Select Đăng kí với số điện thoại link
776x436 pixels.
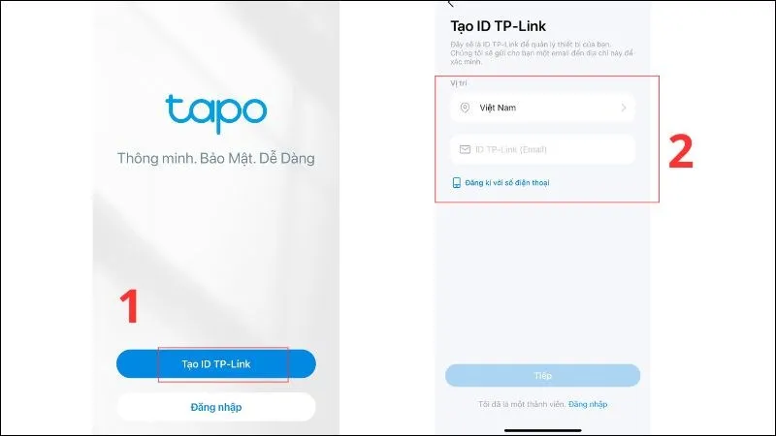point(506,183)
